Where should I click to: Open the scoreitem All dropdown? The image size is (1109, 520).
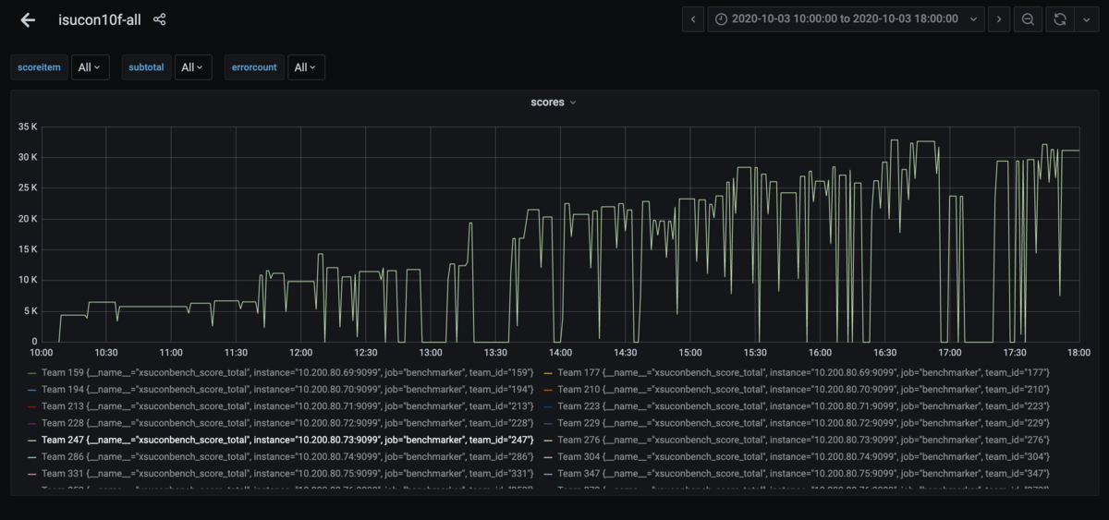(90, 67)
